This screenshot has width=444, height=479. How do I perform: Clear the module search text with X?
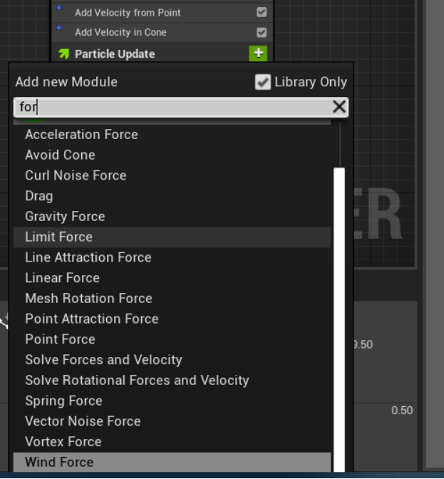click(339, 107)
